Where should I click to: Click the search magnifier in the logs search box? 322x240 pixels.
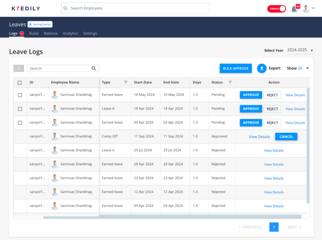tap(93, 68)
